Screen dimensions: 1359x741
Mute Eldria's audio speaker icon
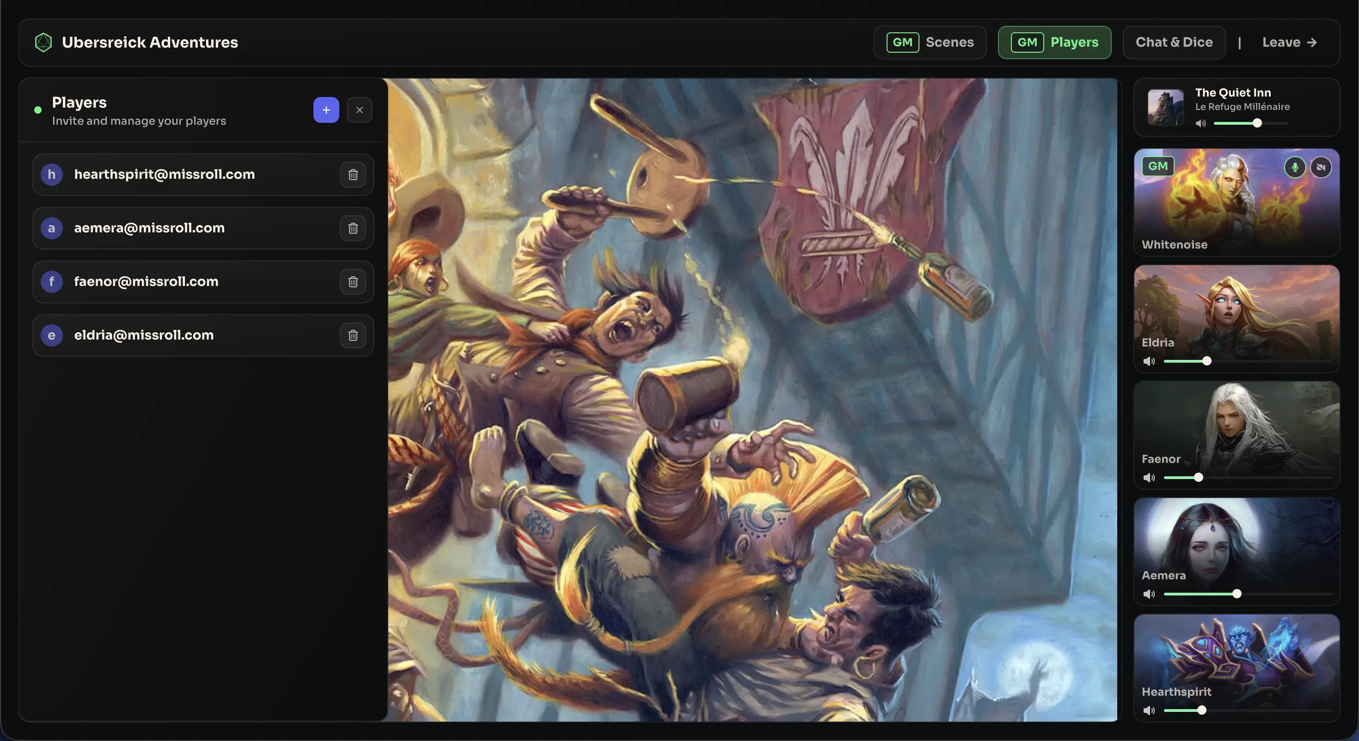(x=1149, y=361)
